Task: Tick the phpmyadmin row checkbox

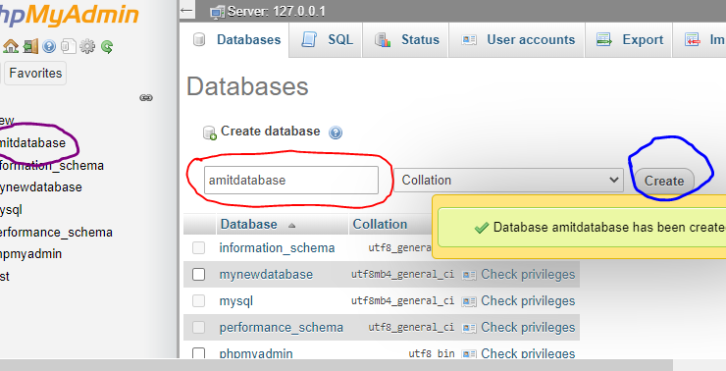Action: [198, 353]
